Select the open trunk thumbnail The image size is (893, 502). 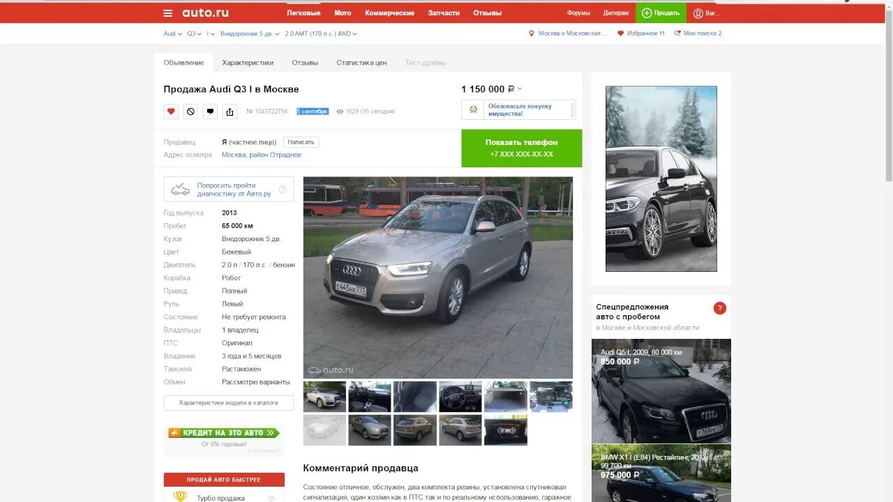pos(506,396)
